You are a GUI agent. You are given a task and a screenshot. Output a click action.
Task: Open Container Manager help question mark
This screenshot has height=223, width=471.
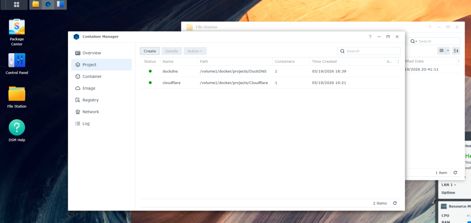(370, 37)
